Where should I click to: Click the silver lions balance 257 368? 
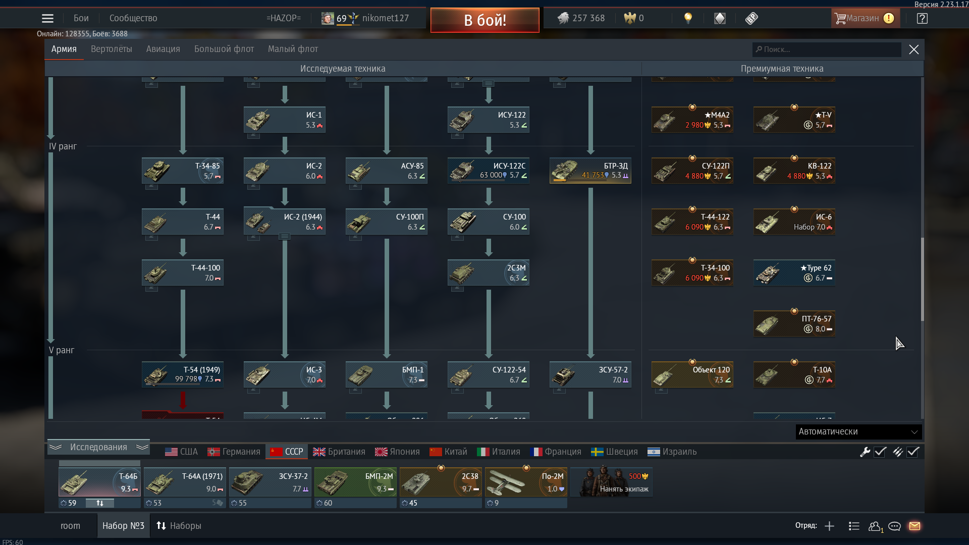tap(581, 18)
